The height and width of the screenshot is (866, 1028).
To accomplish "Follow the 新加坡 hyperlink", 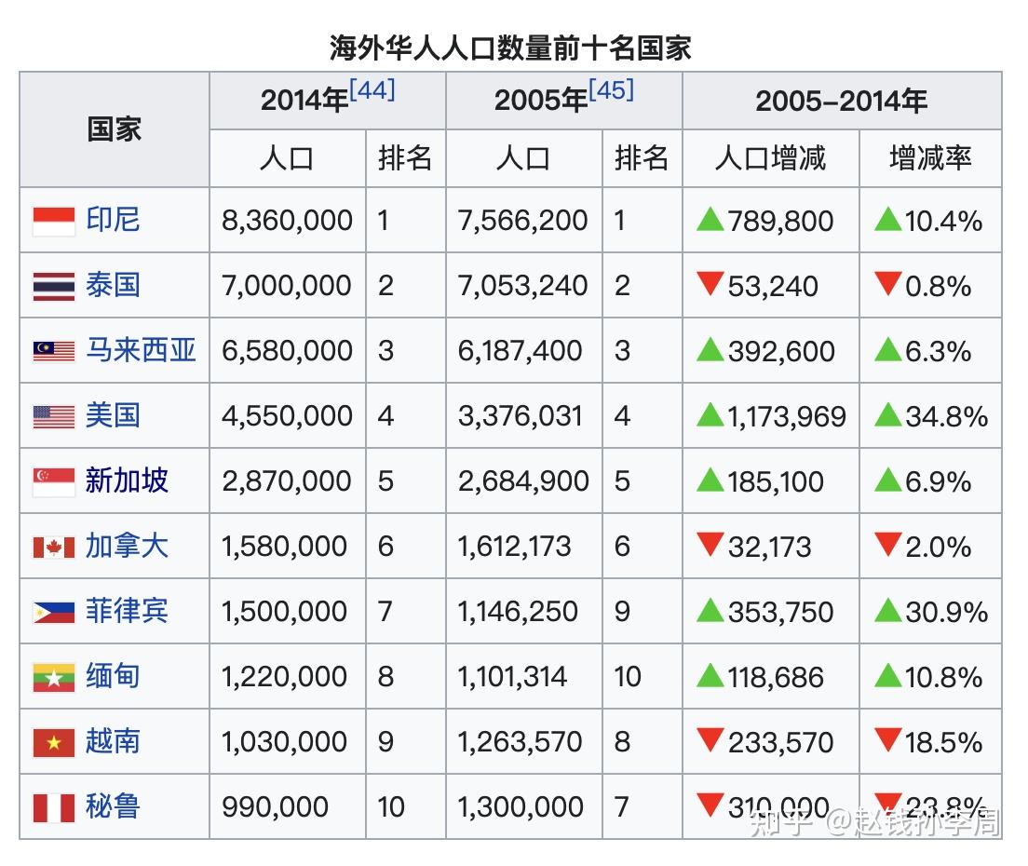I will click(x=127, y=481).
